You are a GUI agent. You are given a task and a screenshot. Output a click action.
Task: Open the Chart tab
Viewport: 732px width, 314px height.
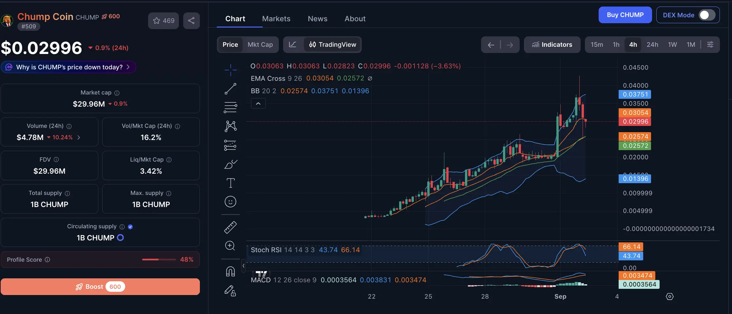235,19
